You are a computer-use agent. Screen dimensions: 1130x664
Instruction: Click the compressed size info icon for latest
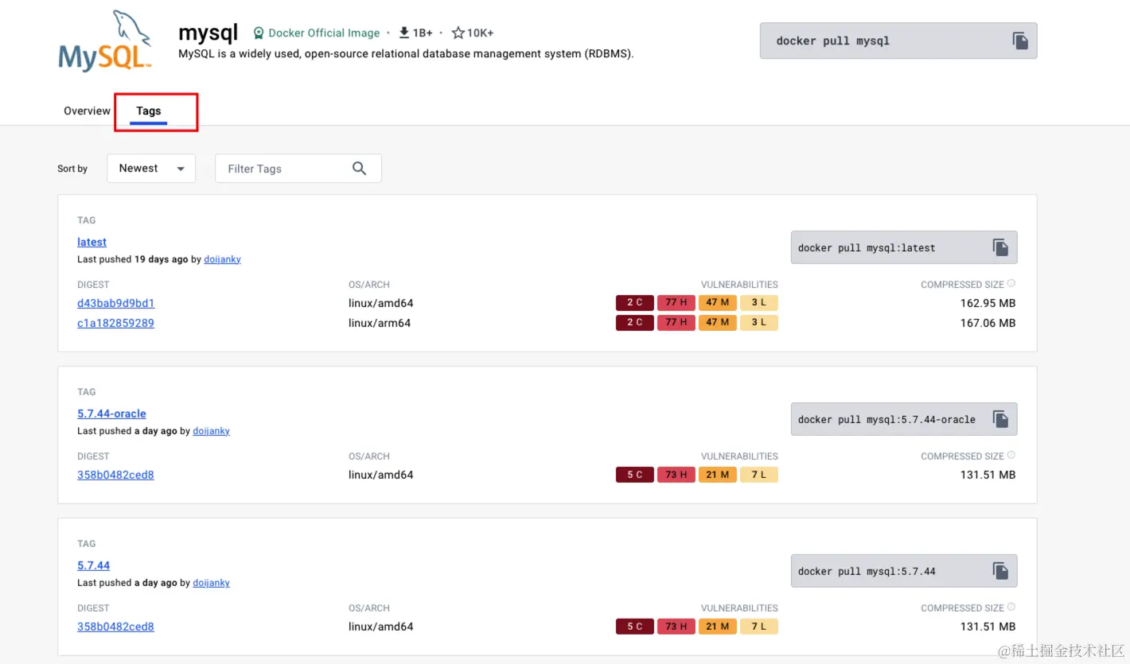[x=1011, y=284]
